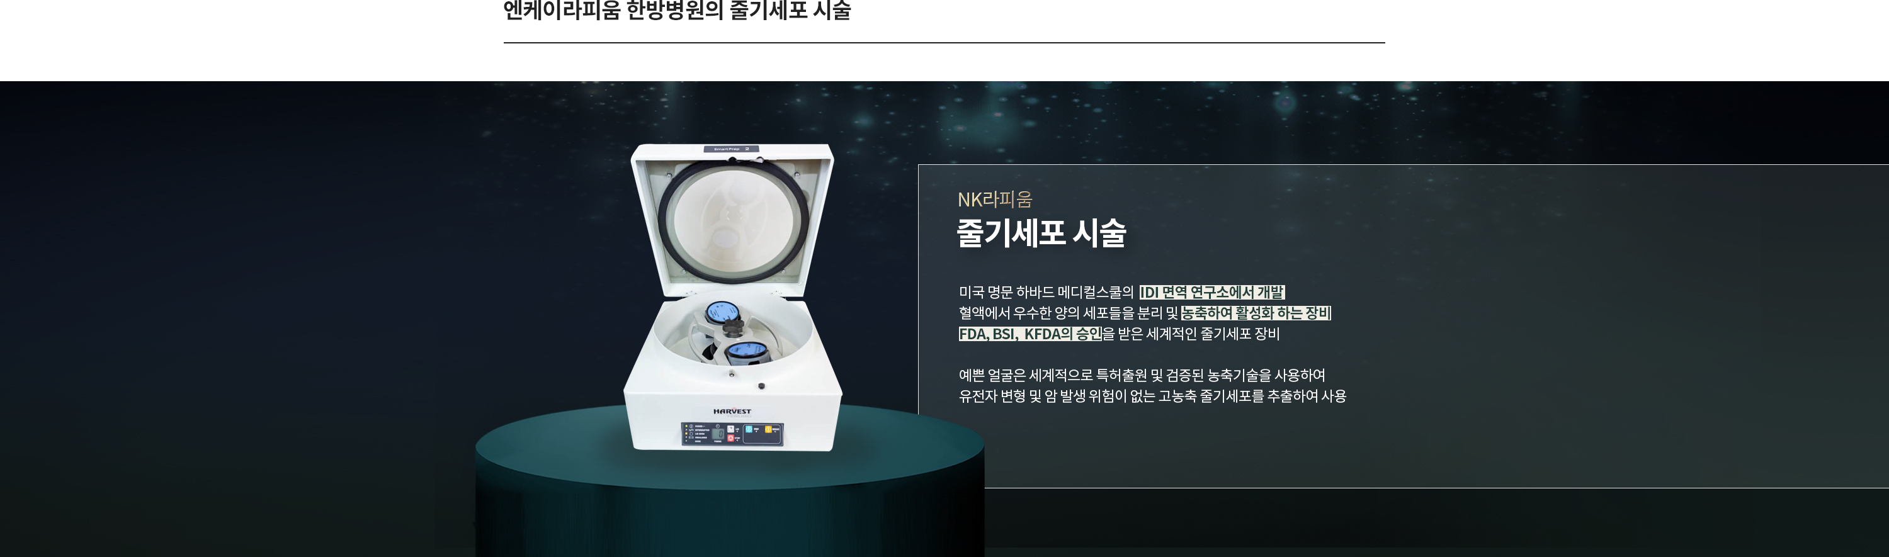Screen dimensions: 1889x557
Task: Click the gold NK라피움 label
Action: [995, 200]
